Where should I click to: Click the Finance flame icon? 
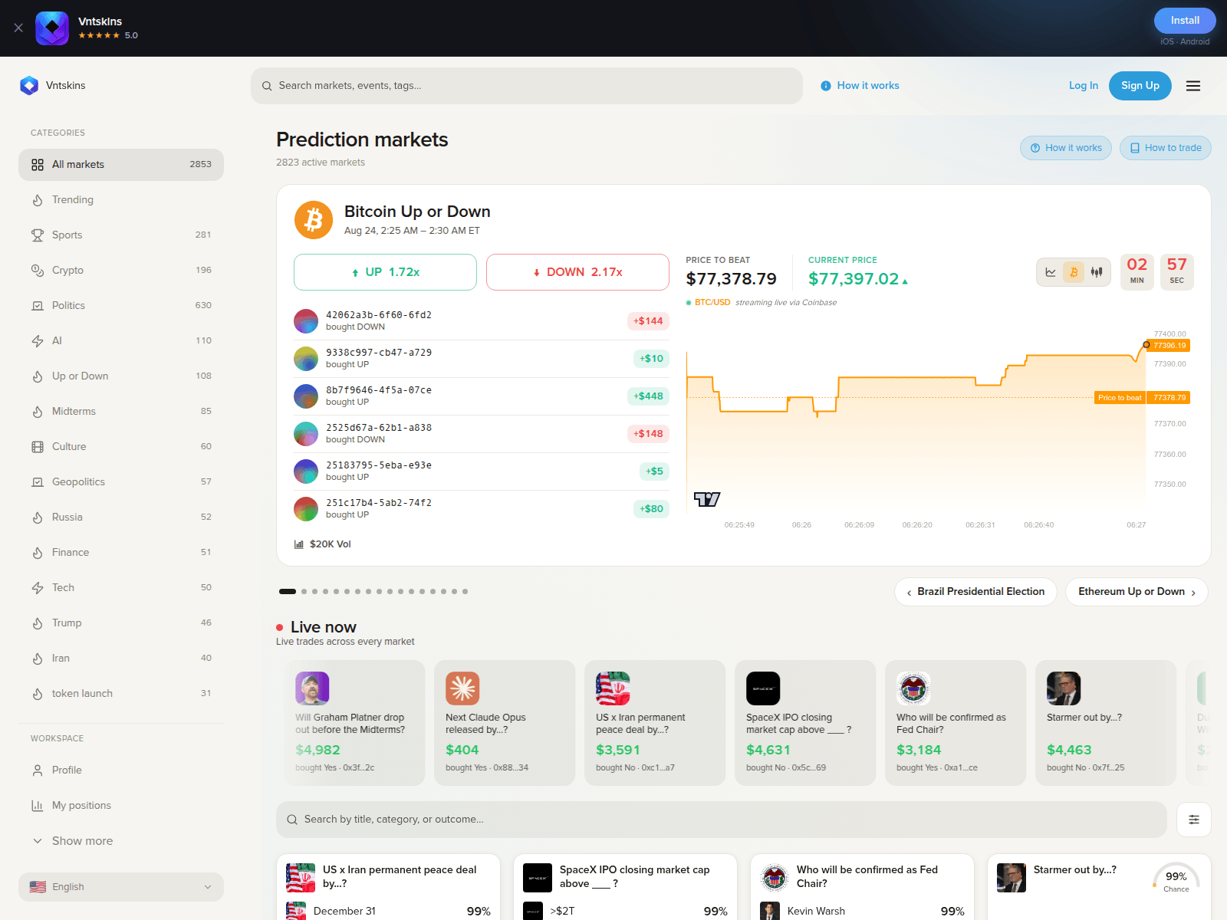tap(38, 553)
